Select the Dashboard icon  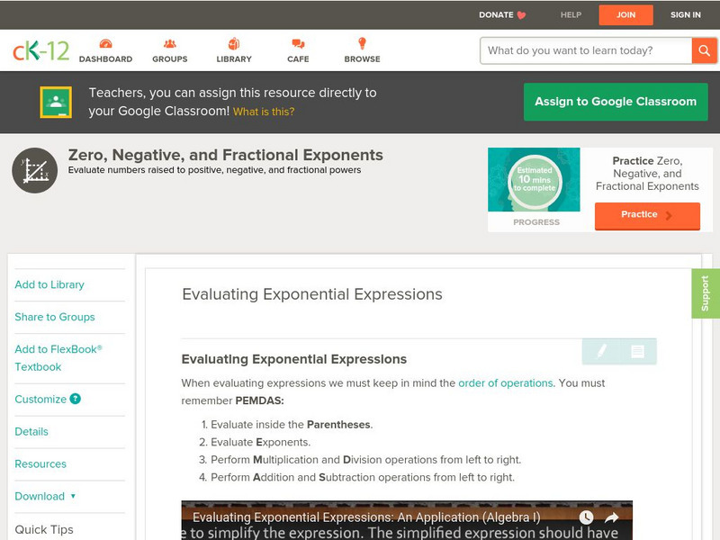(108, 42)
